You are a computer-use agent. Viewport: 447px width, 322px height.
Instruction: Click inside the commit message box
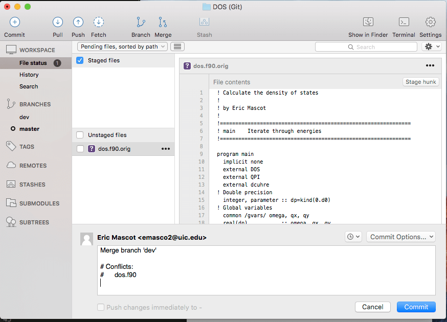[266, 270]
